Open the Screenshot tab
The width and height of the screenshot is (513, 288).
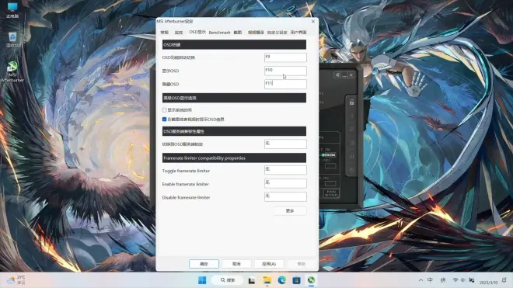[238, 33]
